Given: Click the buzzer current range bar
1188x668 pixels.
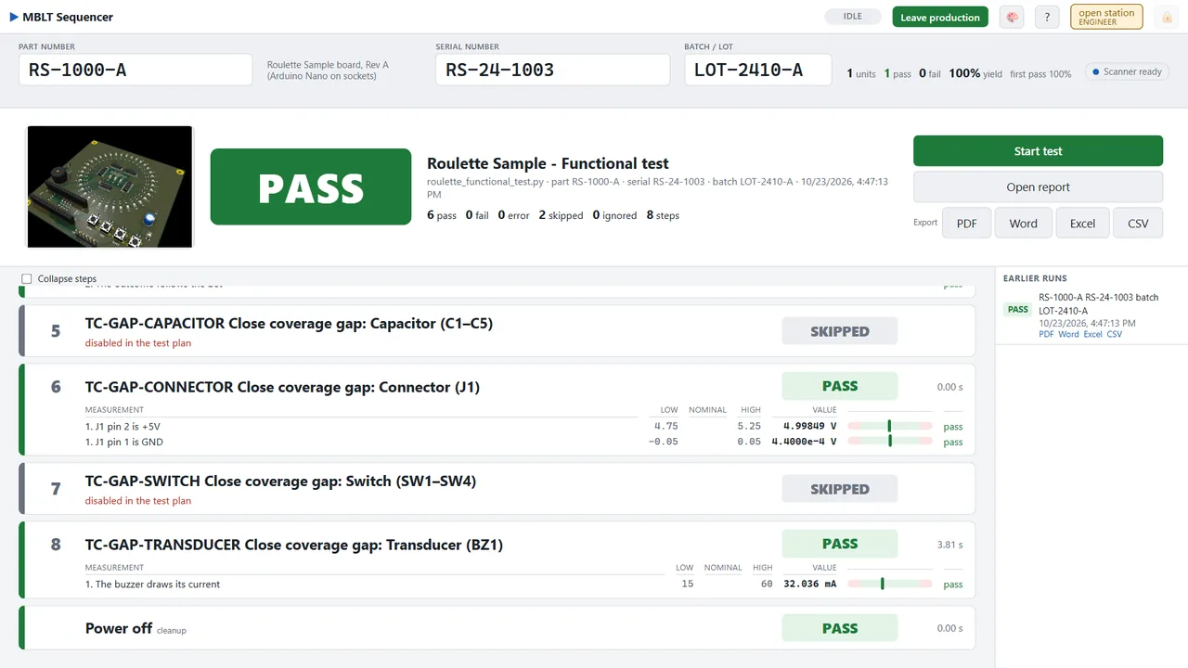Looking at the screenshot, I should click(890, 584).
